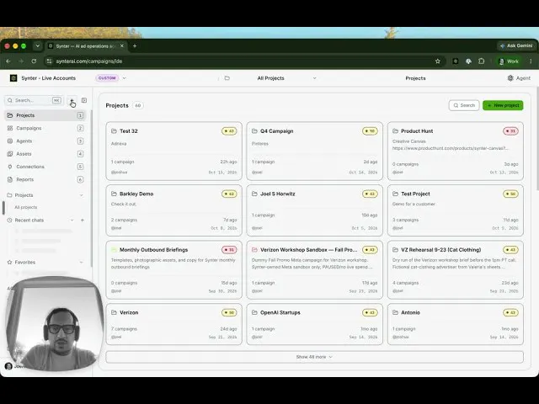Viewport: 539px width, 404px height.
Task: Open the OpenAI Startups project card
Action: click(x=314, y=324)
